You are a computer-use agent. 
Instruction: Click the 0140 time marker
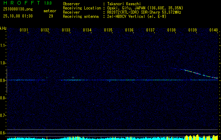[214, 30]
